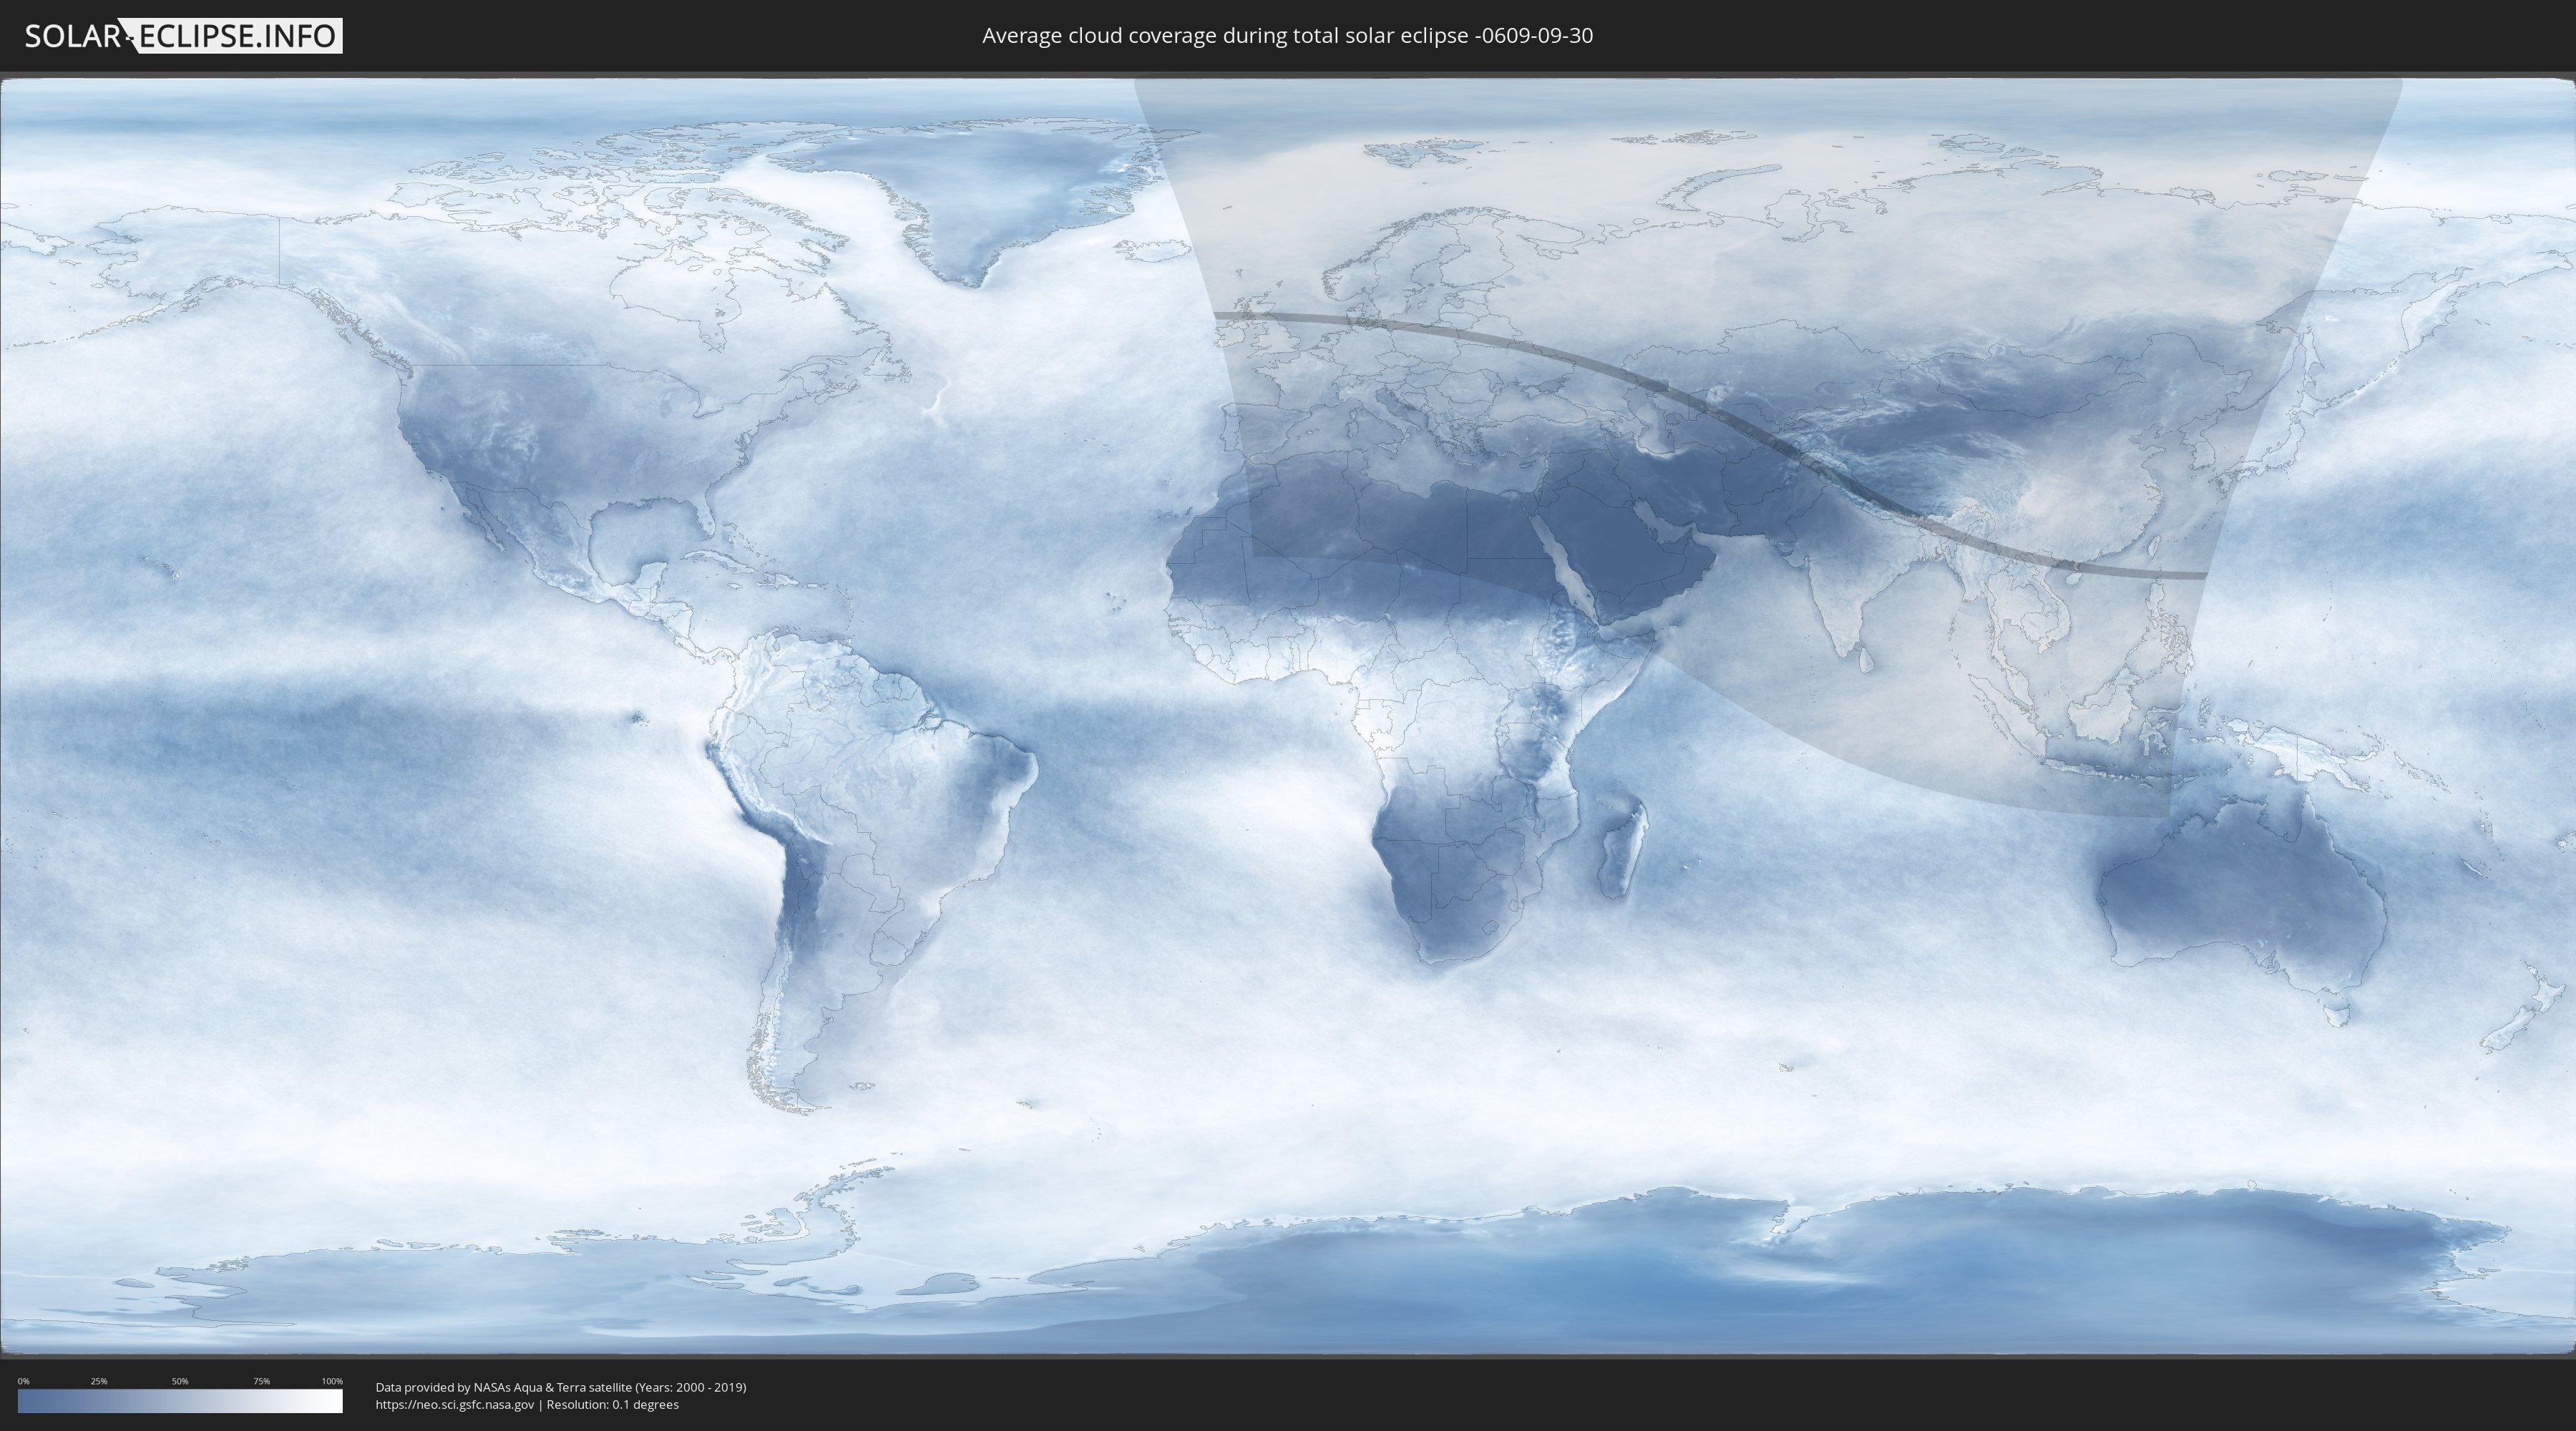Click the SOLAR-ECLIPSE.INFO logo
This screenshot has height=1431, width=2576.
(x=183, y=36)
